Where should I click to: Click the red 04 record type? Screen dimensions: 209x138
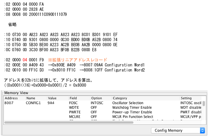25,60
